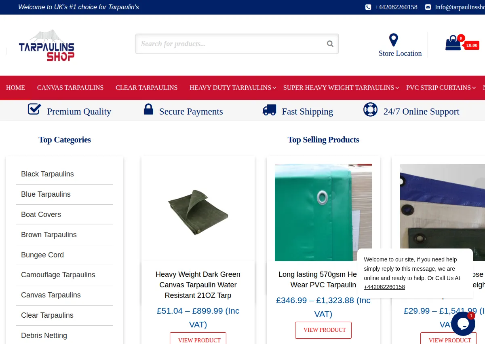Call the +442082260158 top bar number
The height and width of the screenshot is (344, 485).
tap(396, 7)
